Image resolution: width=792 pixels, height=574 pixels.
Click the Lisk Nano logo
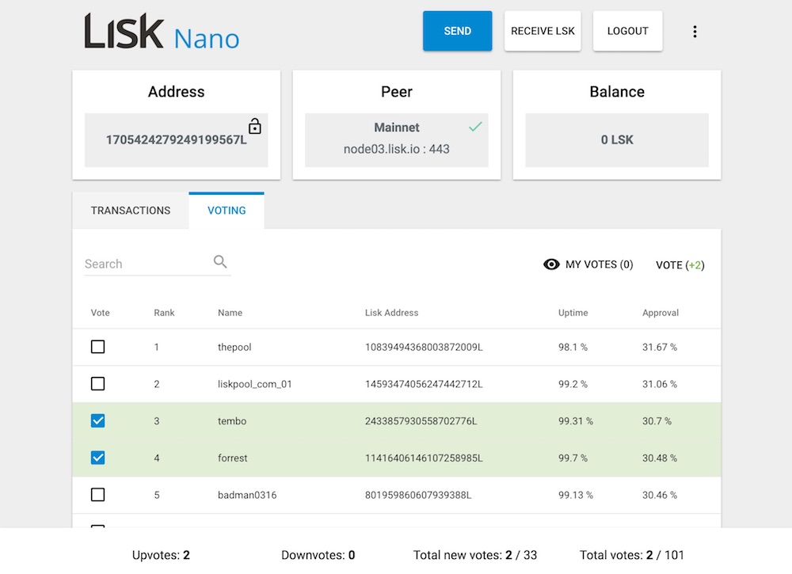[x=162, y=32]
